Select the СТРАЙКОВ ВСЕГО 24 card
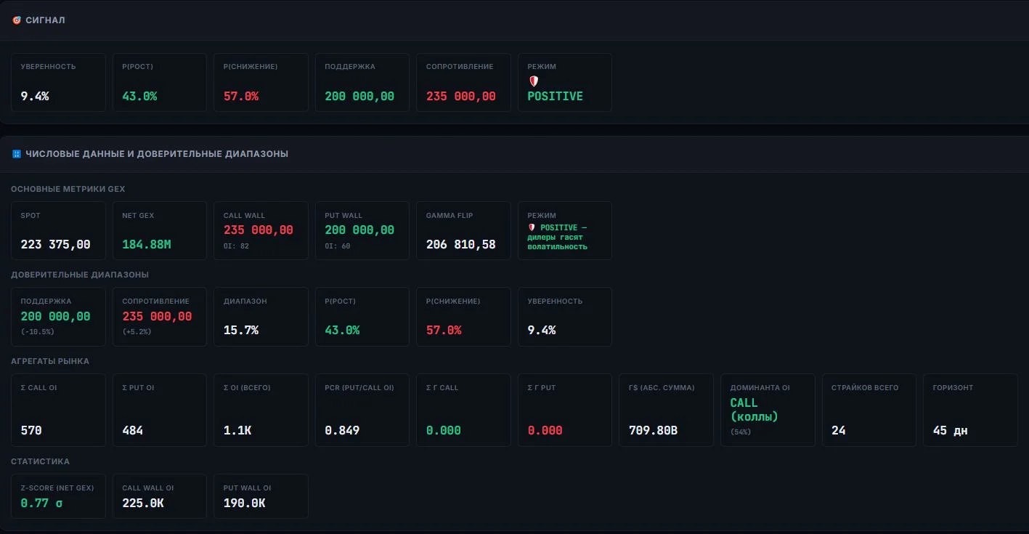The height and width of the screenshot is (534, 1029). pyautogui.click(x=869, y=410)
